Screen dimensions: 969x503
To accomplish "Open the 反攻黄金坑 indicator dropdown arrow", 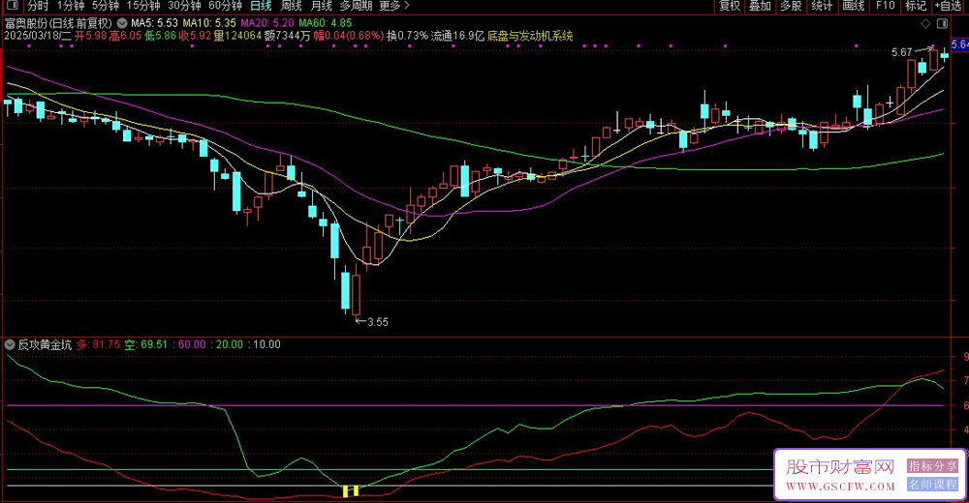I will (10, 344).
